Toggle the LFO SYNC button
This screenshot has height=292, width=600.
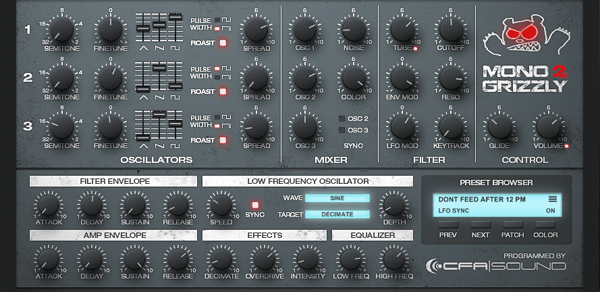[x=255, y=204]
